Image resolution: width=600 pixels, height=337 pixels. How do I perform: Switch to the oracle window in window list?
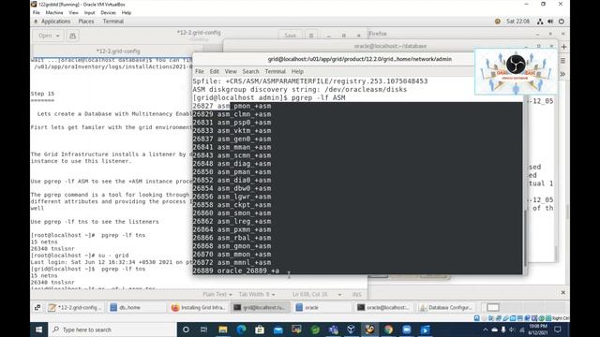pyautogui.click(x=322, y=307)
